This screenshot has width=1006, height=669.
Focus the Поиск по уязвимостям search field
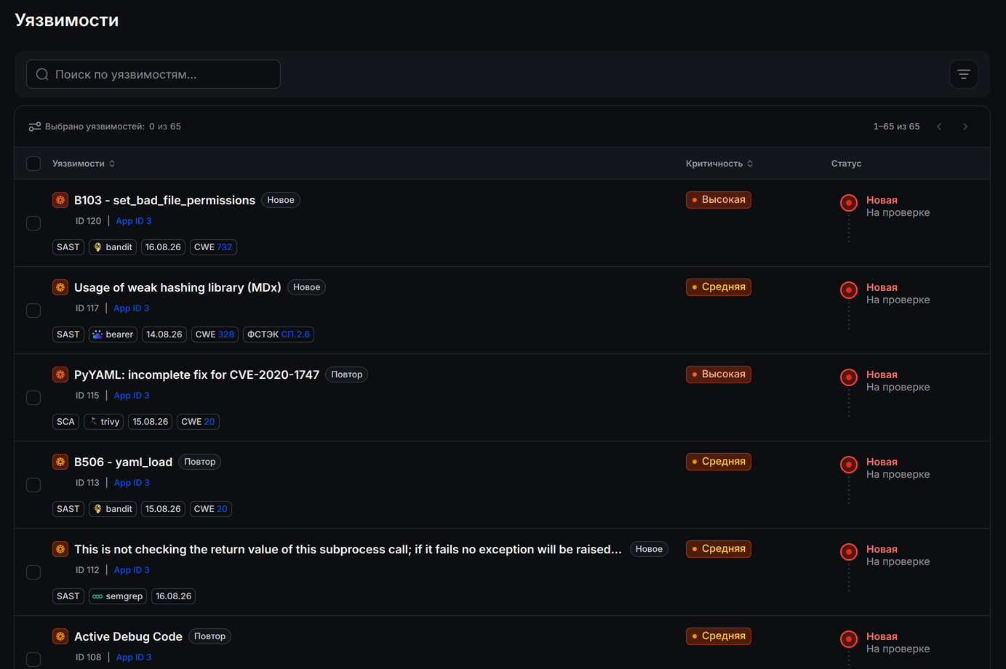point(153,74)
